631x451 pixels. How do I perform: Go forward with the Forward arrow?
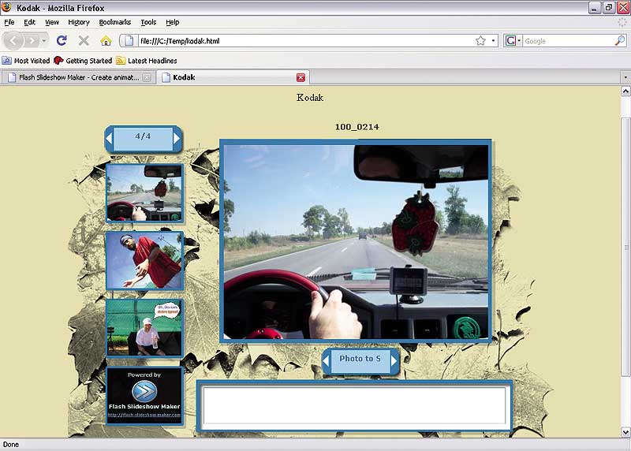click(x=32, y=41)
